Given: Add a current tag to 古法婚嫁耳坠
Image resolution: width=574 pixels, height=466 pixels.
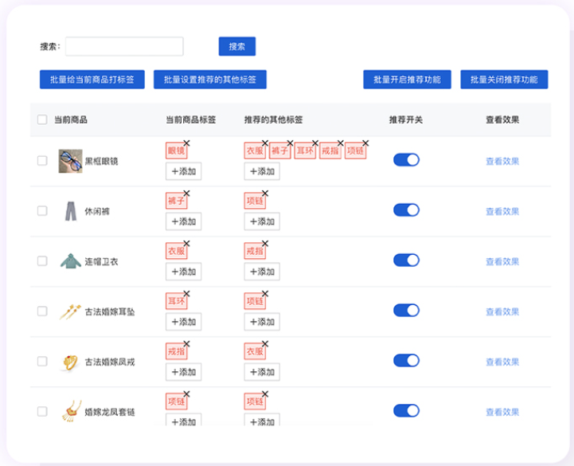Looking at the screenshot, I should [183, 322].
